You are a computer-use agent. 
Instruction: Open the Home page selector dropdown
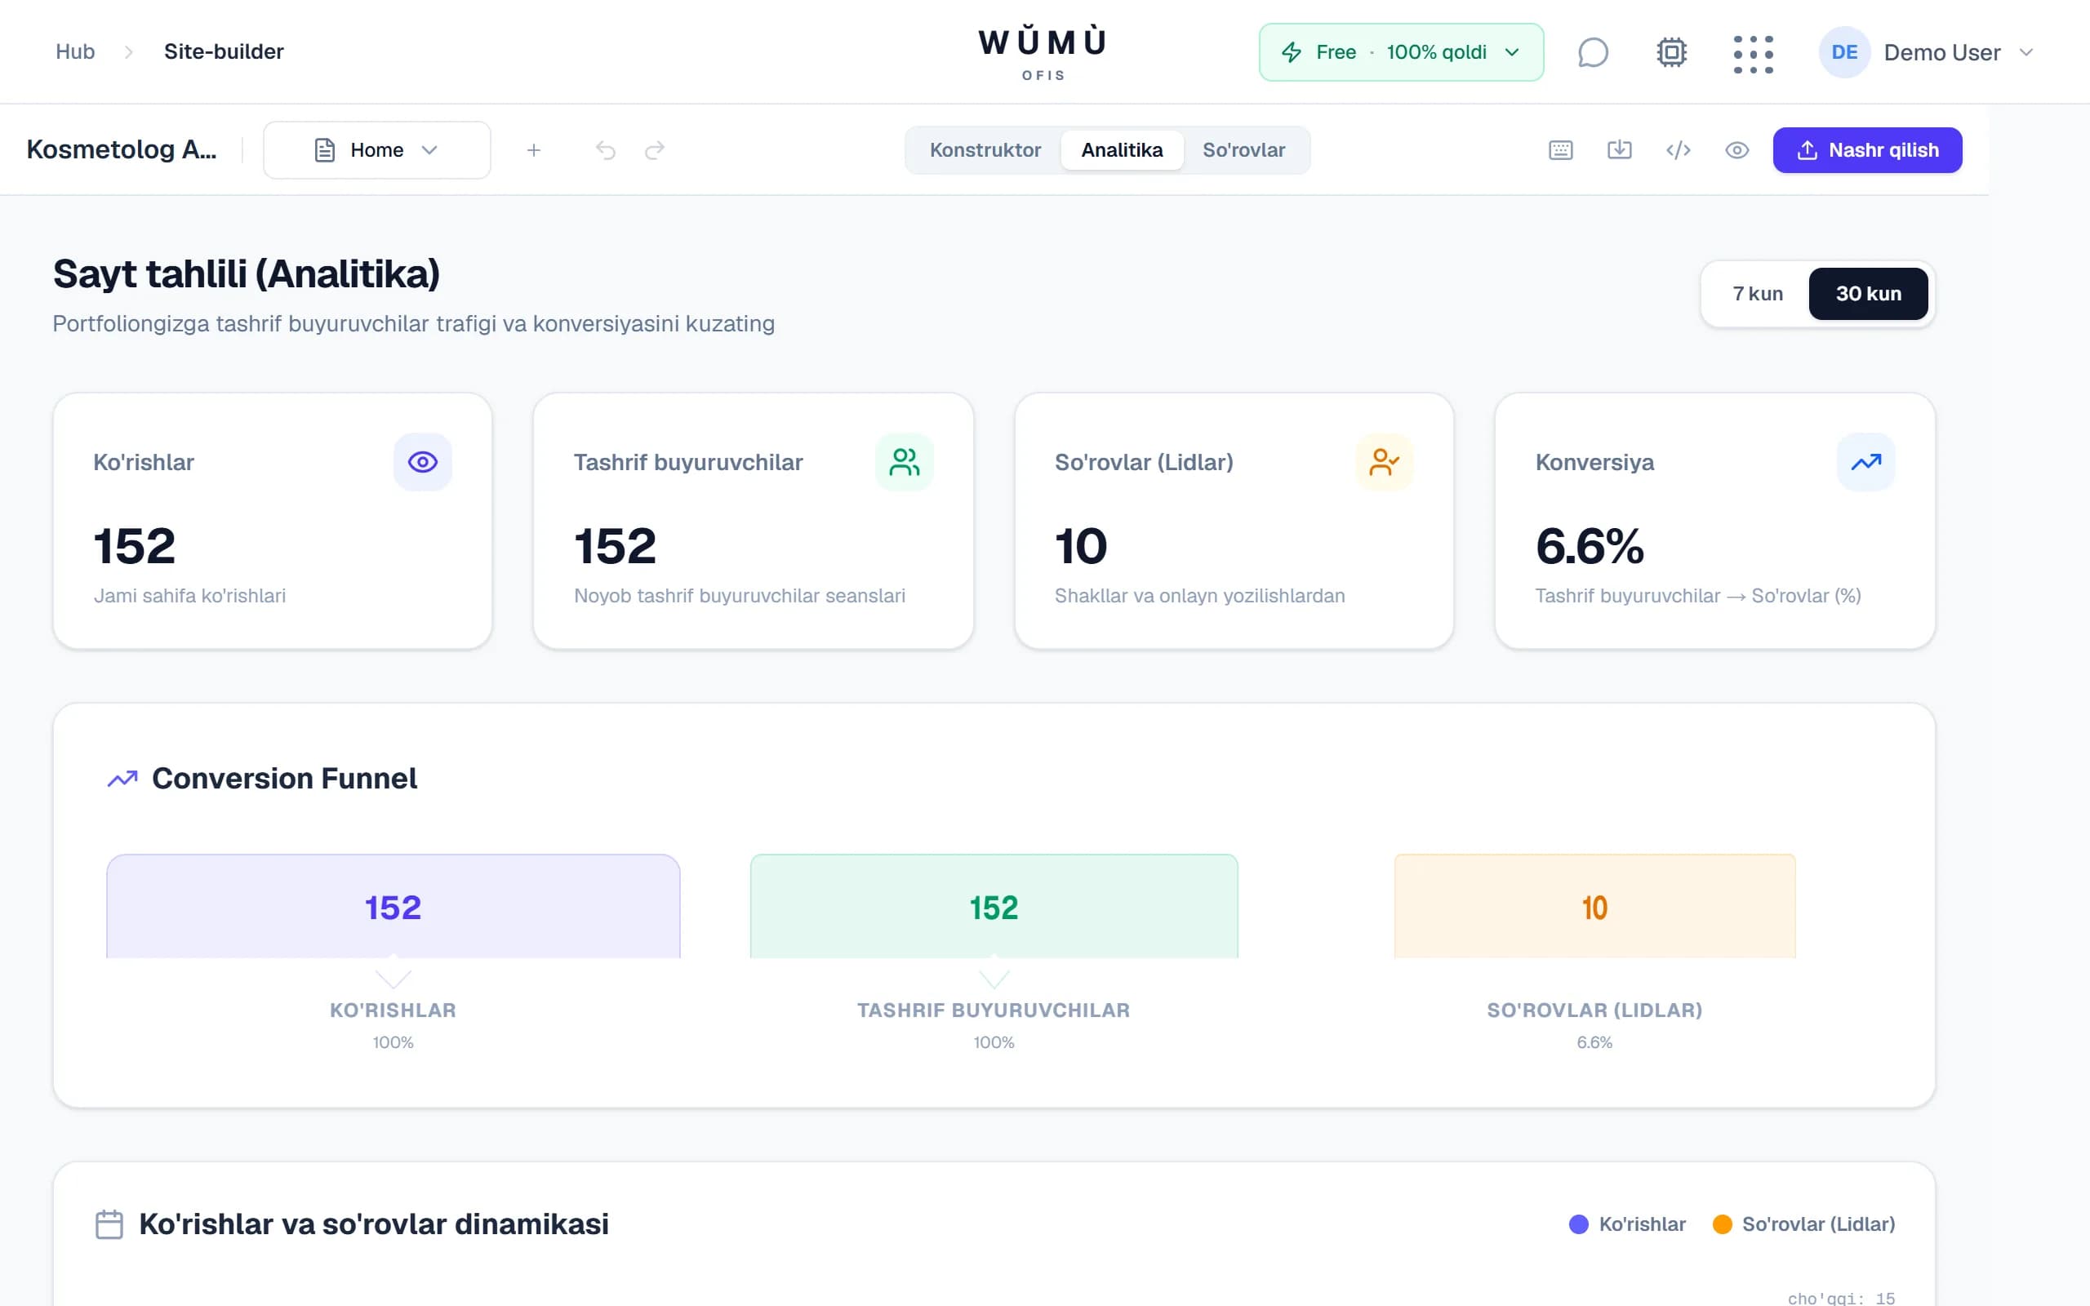click(x=376, y=150)
